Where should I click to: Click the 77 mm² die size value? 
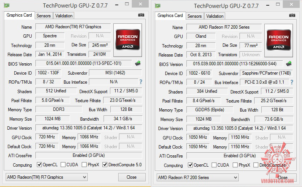[251, 46]
